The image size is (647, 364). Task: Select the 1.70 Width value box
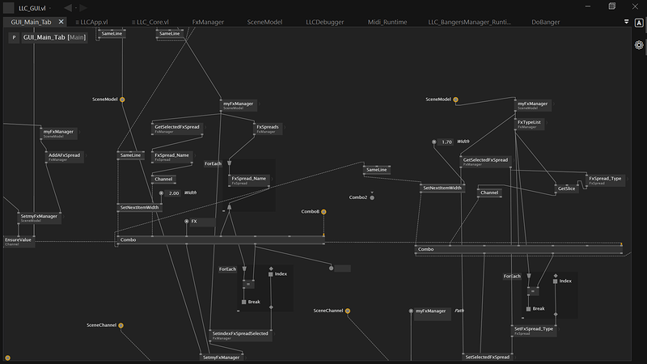[x=446, y=142]
